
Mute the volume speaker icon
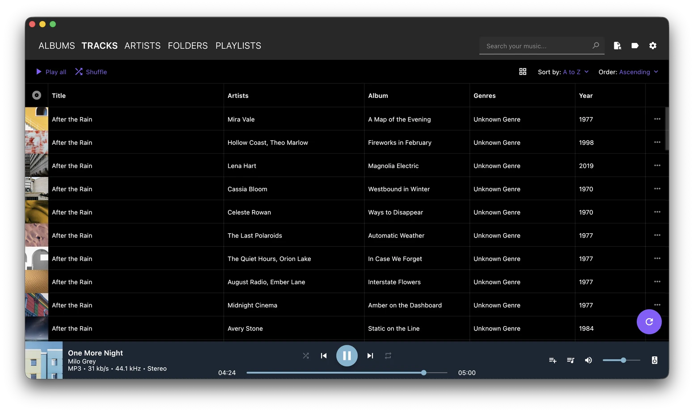[x=588, y=360]
